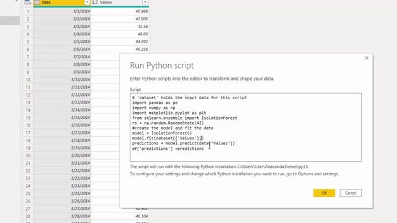Click inside the Python script editor
The height and width of the screenshot is (223, 397).
click(x=246, y=127)
